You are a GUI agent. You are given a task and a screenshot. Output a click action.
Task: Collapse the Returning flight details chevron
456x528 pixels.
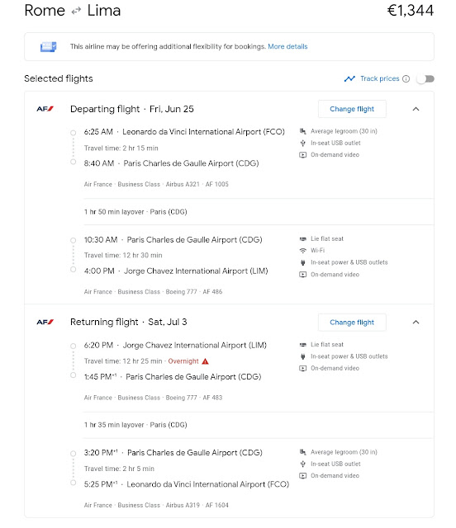tap(416, 323)
